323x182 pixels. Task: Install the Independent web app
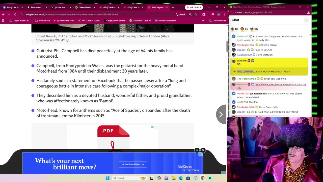[x=180, y=14]
